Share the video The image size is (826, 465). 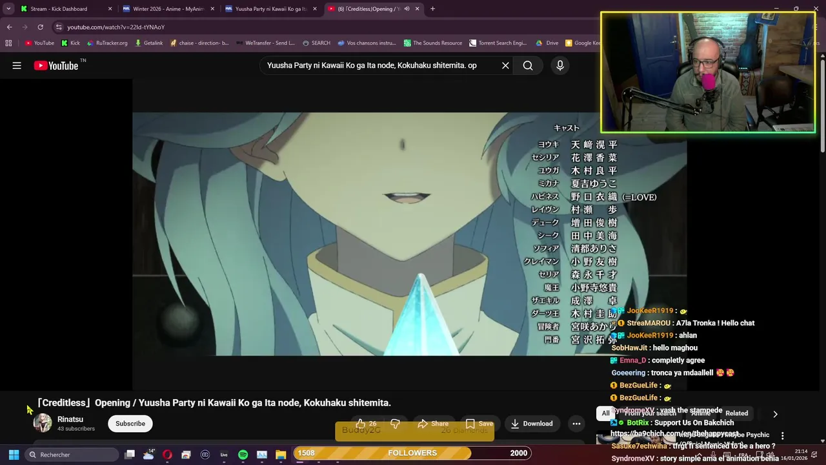point(433,424)
